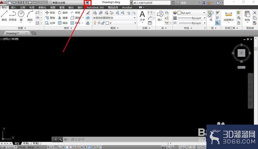Open the 未保存的图层状态 layer state dropdown
258x149 pixels.
click(114, 18)
